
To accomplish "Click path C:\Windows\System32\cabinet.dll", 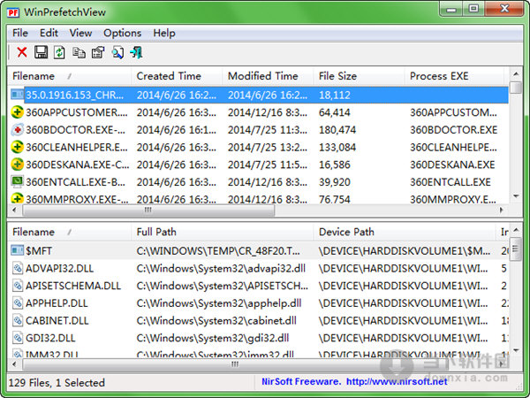I will click(x=216, y=321).
